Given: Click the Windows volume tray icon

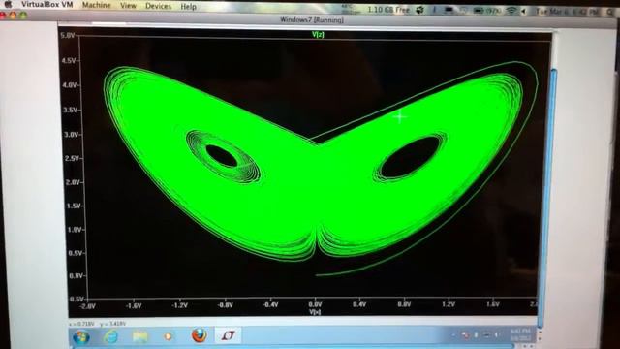Looking at the screenshot, I should (x=497, y=335).
